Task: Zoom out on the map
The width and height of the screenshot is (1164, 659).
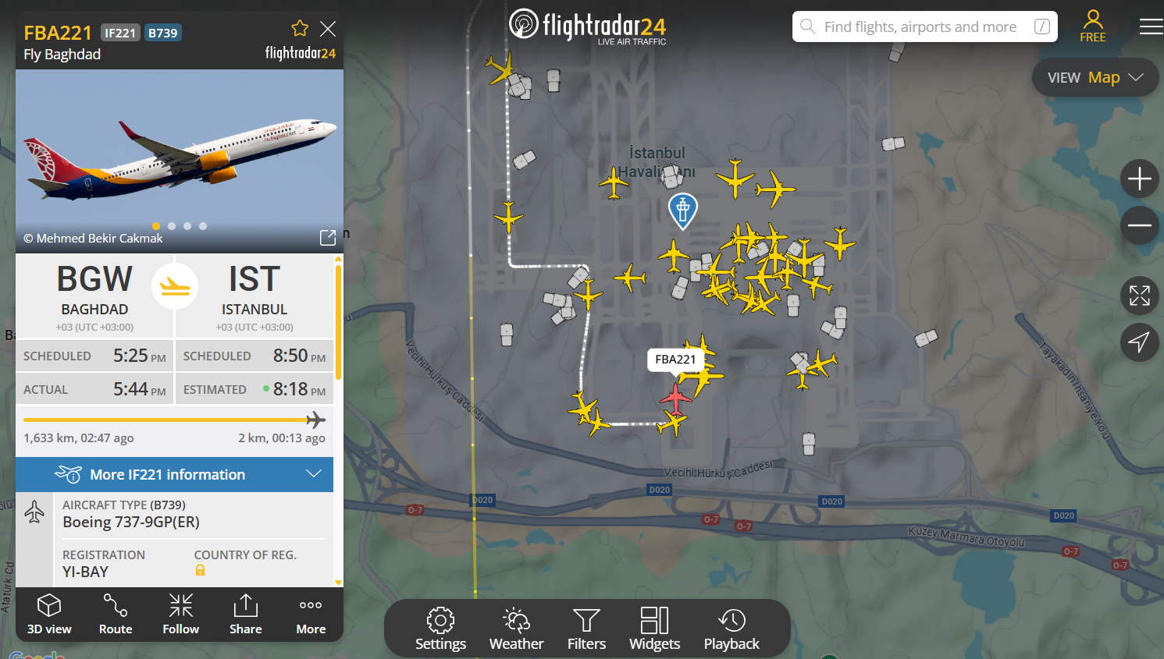Action: (1140, 225)
